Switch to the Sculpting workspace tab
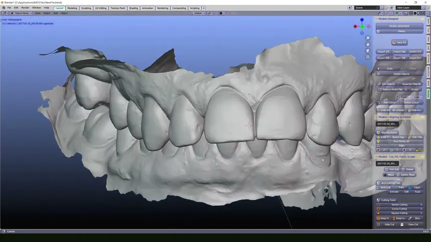The height and width of the screenshot is (242, 431). tap(86, 8)
